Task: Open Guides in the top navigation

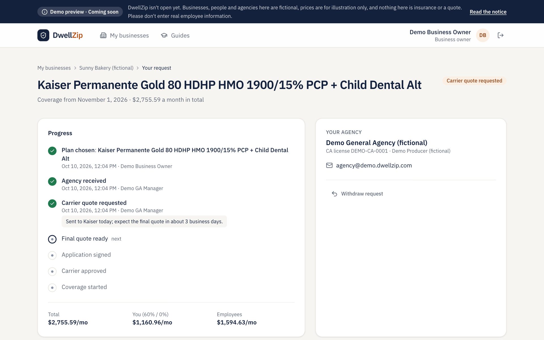Action: click(175, 35)
